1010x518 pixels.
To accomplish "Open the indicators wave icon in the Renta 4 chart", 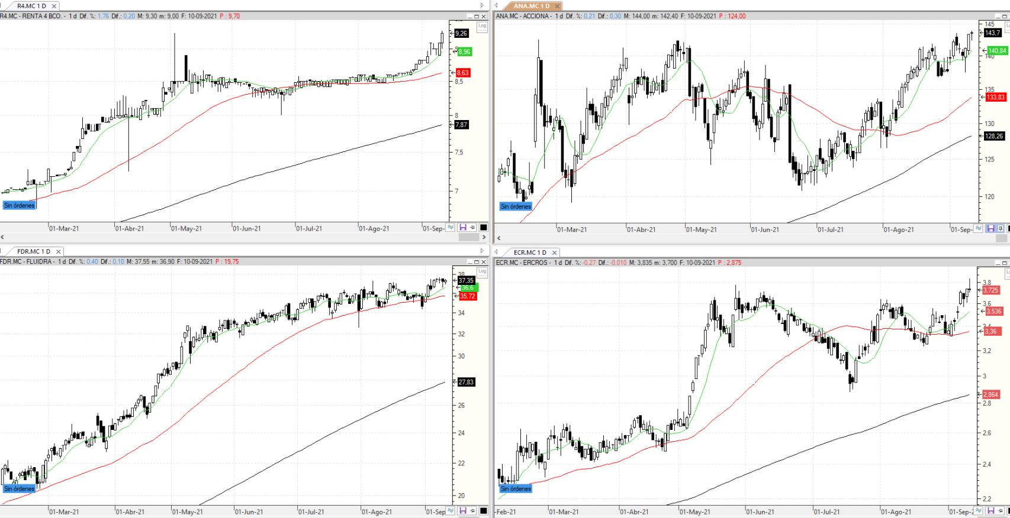I will (x=451, y=228).
